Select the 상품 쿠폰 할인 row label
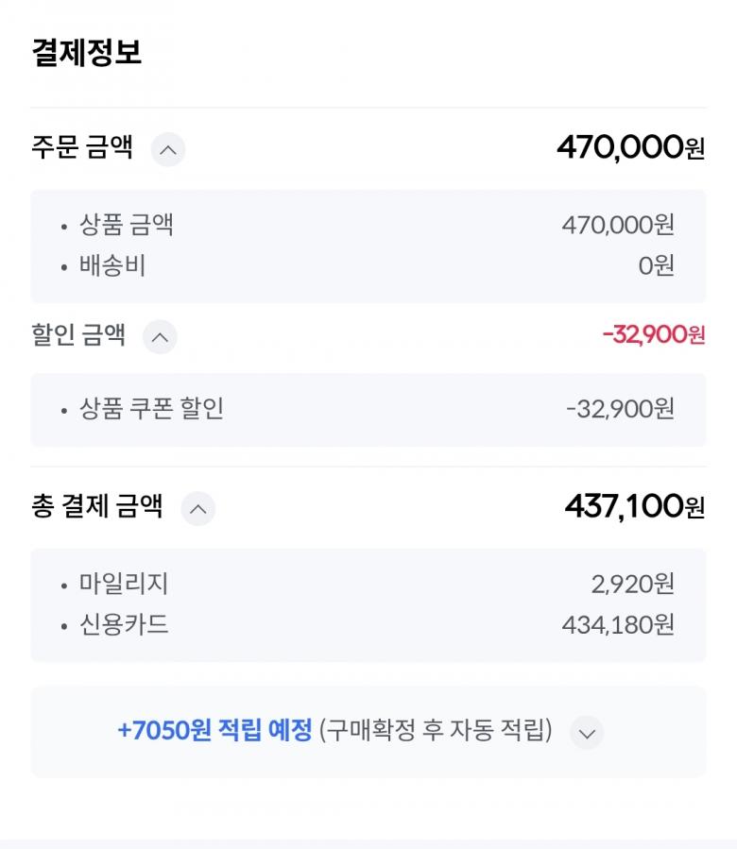 click(151, 409)
